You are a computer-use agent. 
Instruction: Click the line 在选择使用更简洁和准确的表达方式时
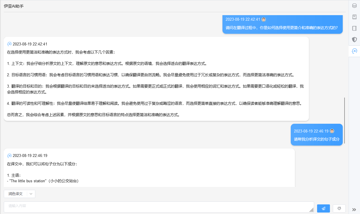click(x=61, y=52)
